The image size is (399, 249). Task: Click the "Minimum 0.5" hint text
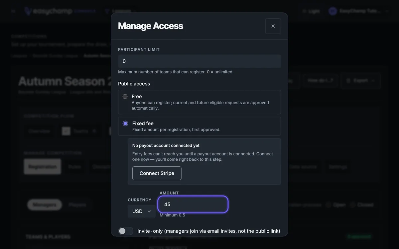click(x=172, y=215)
